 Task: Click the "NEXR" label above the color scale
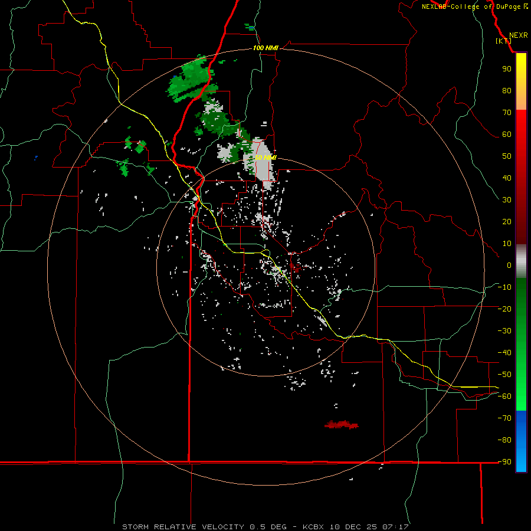519,35
